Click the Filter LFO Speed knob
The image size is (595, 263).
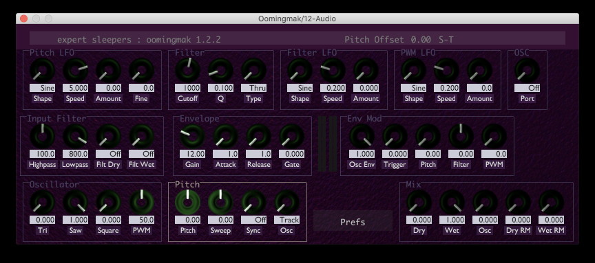333,70
